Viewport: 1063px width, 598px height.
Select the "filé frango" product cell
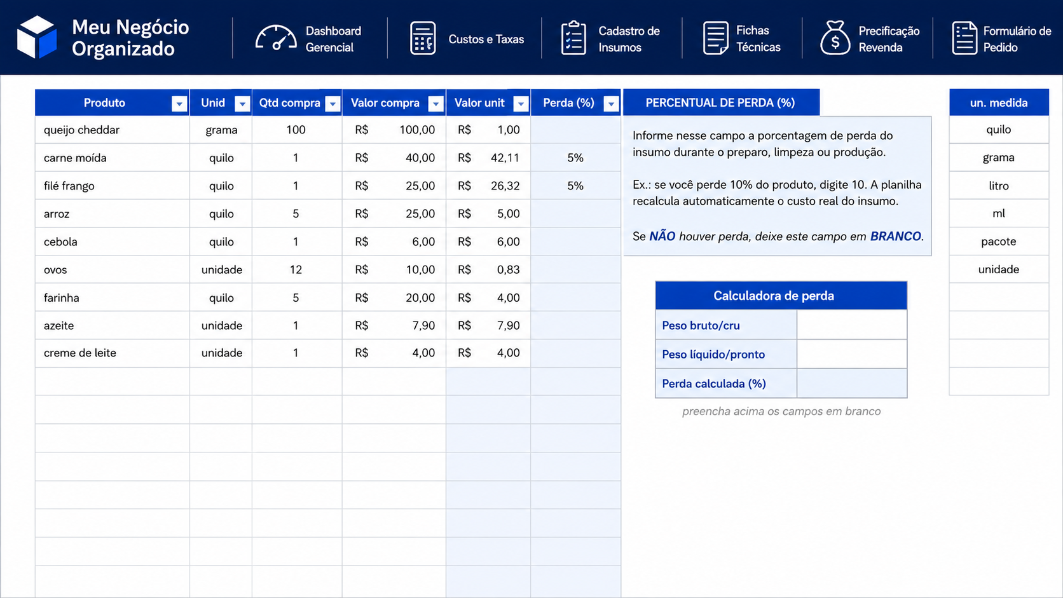point(113,186)
